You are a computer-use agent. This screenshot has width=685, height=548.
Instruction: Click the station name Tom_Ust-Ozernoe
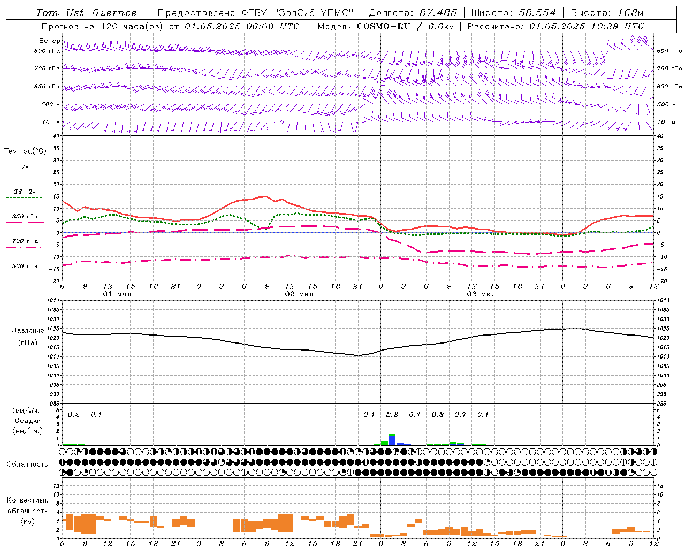pyautogui.click(x=86, y=13)
